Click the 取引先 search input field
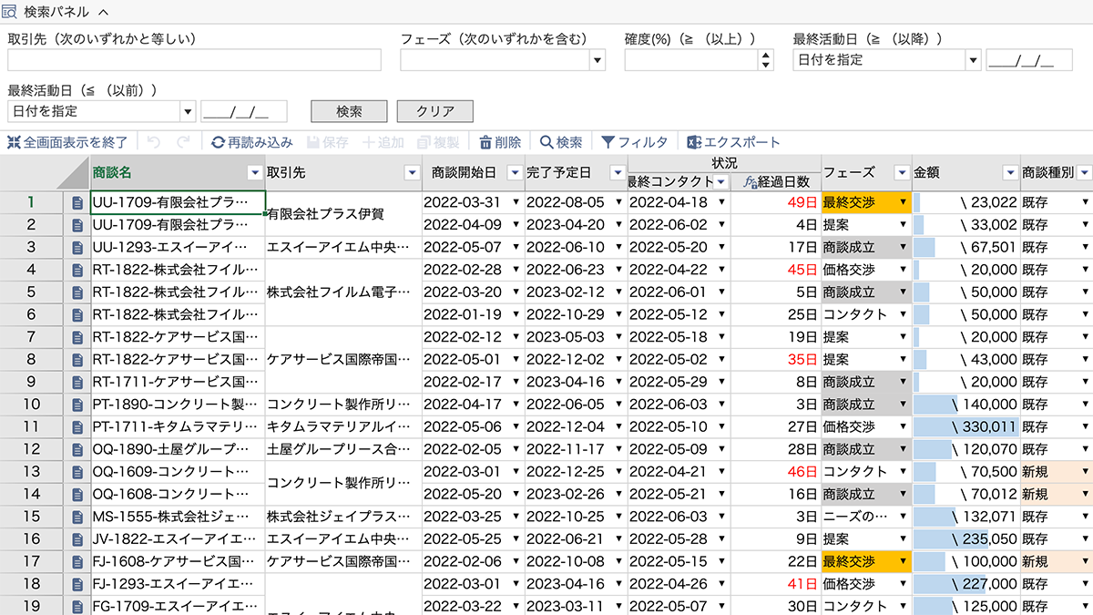Screen dimensions: 1093x615 point(194,60)
